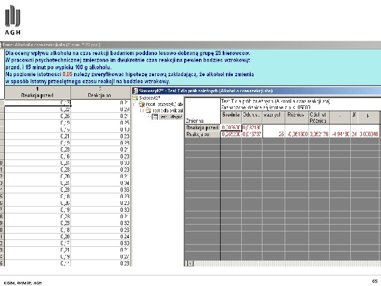This screenshot has height=286, width=381.
Task: Select the 'Reakcja po' row header in the results table
Action: (x=203, y=134)
